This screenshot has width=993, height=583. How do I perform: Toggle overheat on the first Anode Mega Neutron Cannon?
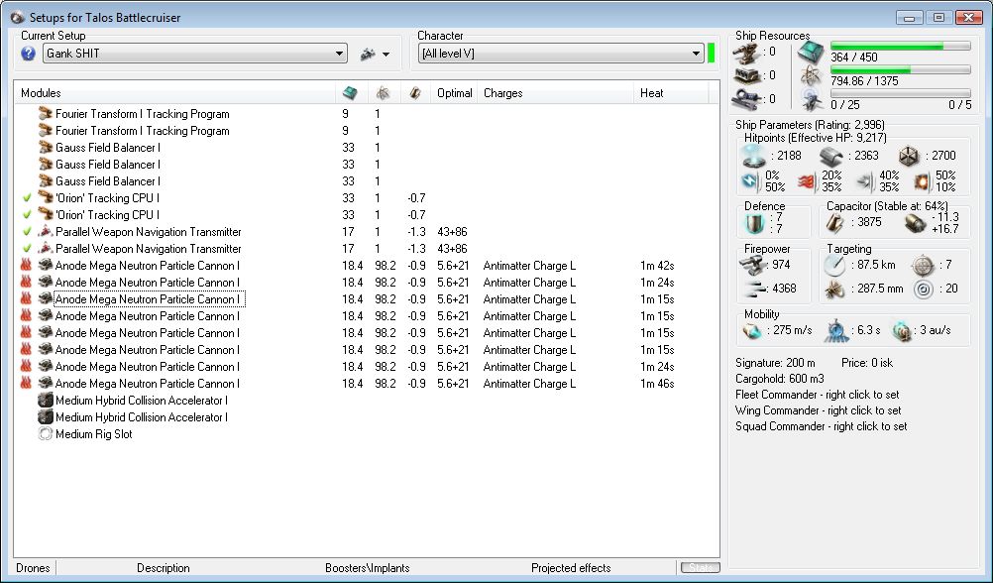click(27, 266)
